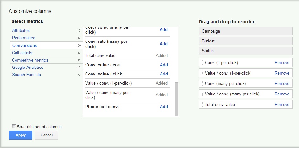Click the Apply button
This screenshot has height=149, width=299.
[21, 135]
